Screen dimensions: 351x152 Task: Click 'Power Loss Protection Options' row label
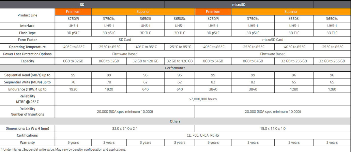point(27,54)
